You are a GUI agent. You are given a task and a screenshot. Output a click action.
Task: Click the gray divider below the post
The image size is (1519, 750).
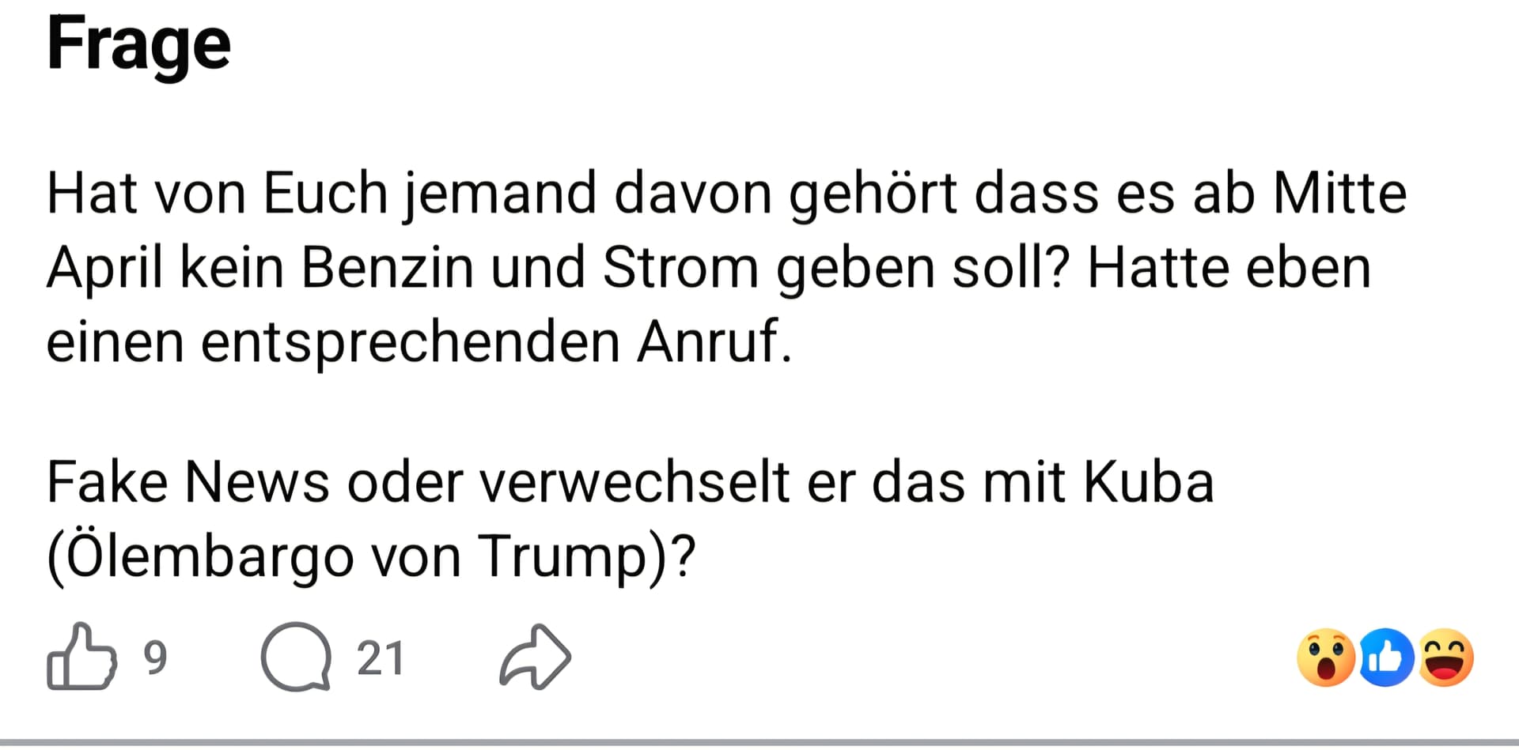[x=759, y=742]
